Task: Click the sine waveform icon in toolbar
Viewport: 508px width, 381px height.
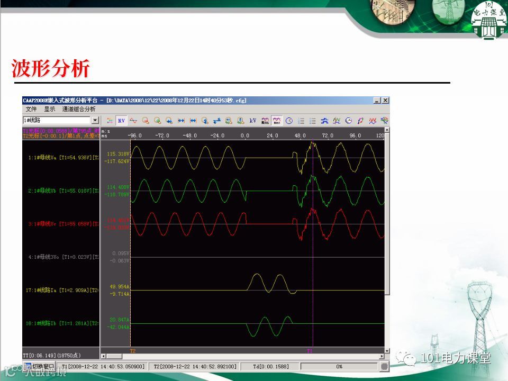Action: point(133,121)
